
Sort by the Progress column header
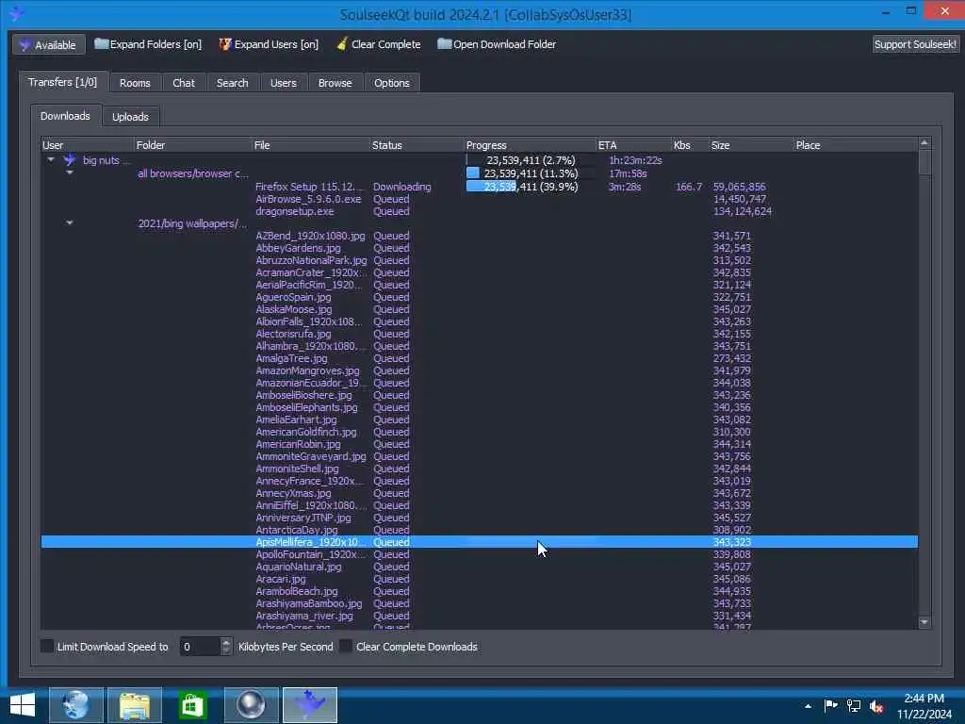pyautogui.click(x=530, y=145)
